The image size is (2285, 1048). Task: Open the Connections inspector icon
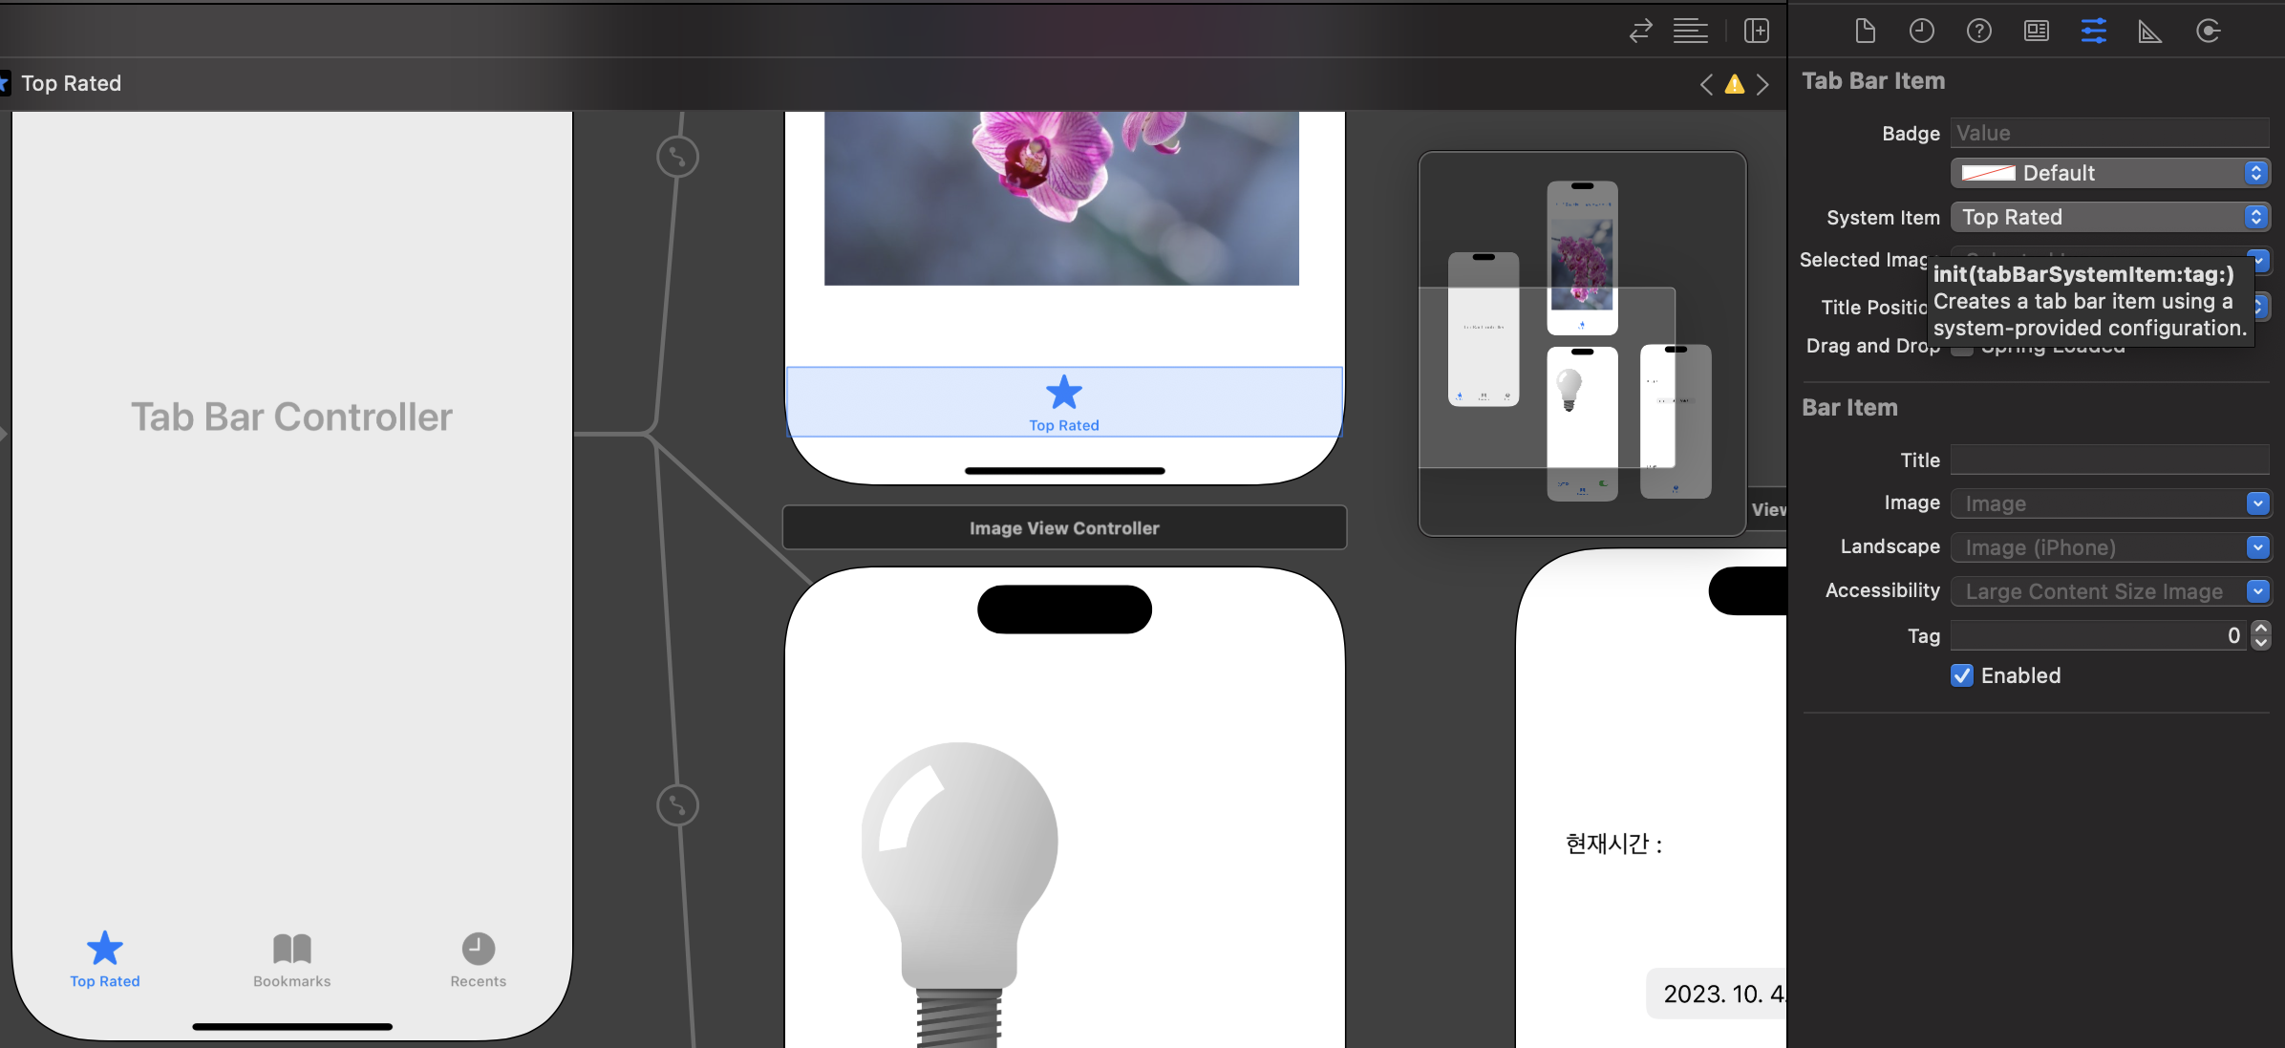pos(2208,31)
